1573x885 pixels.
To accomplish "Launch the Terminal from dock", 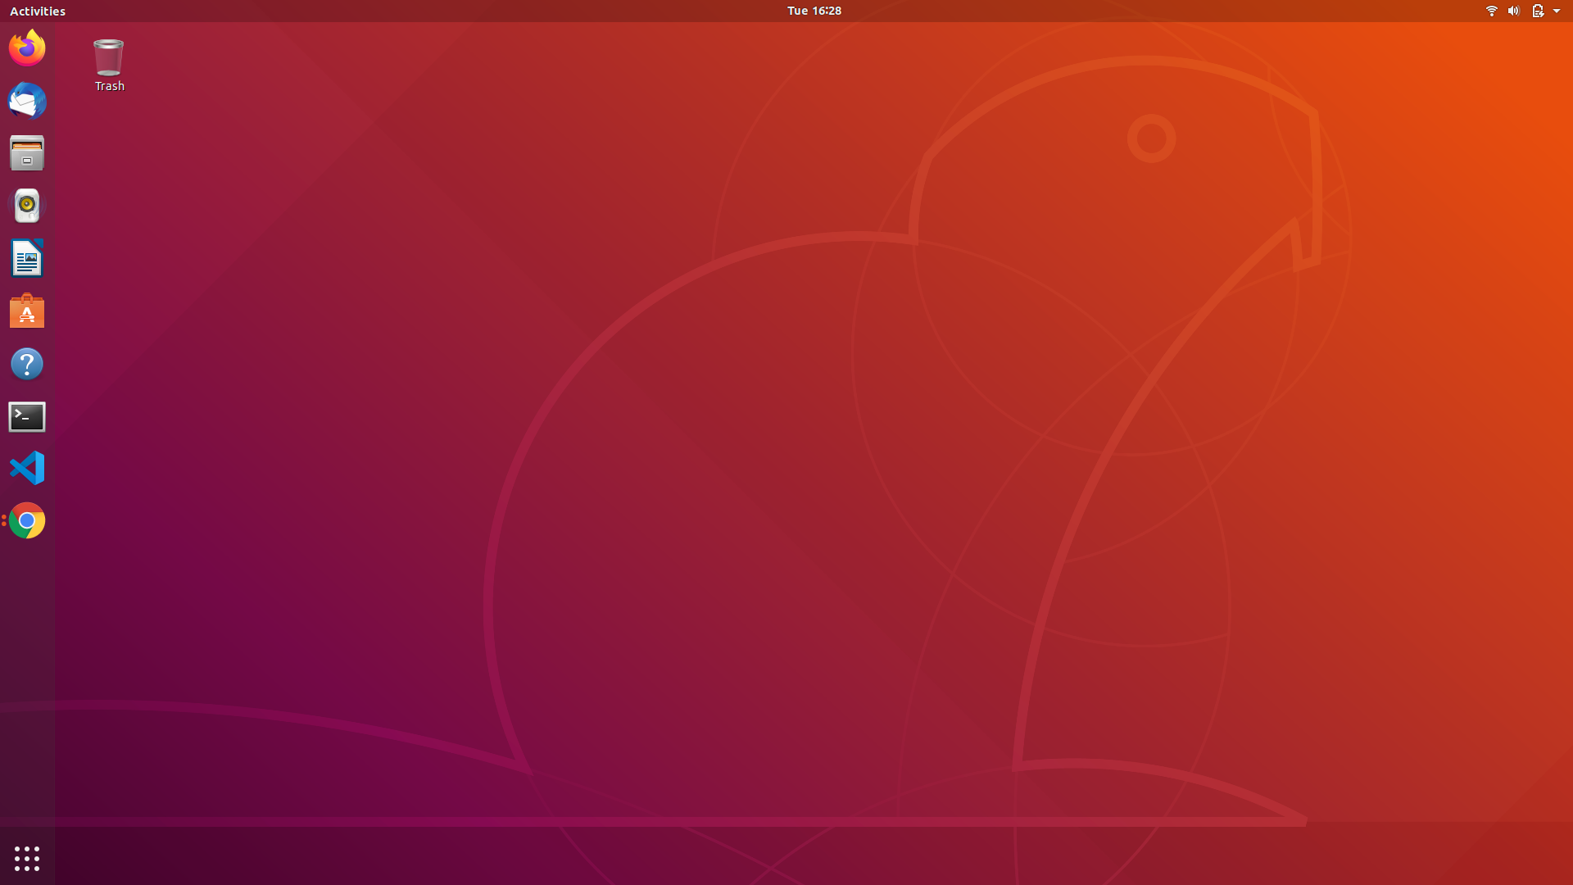I will tap(27, 417).
